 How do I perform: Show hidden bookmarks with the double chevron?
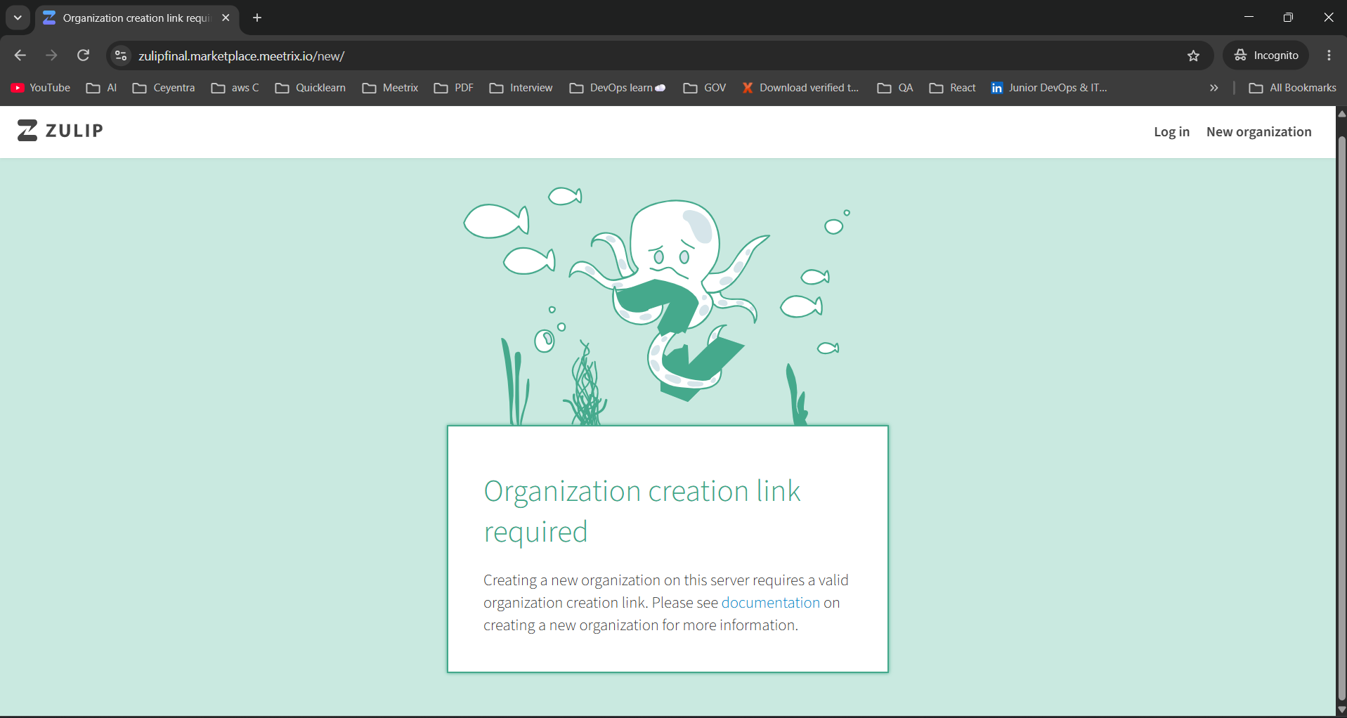point(1213,88)
